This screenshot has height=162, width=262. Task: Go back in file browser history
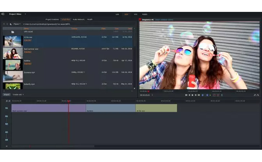pos(4,24)
